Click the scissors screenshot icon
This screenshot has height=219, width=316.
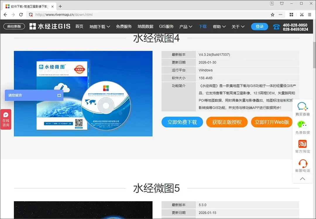click(x=302, y=15)
